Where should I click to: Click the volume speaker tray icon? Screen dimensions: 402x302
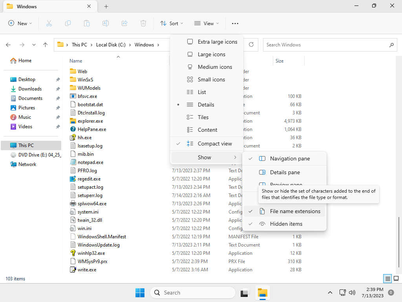click(x=352, y=293)
